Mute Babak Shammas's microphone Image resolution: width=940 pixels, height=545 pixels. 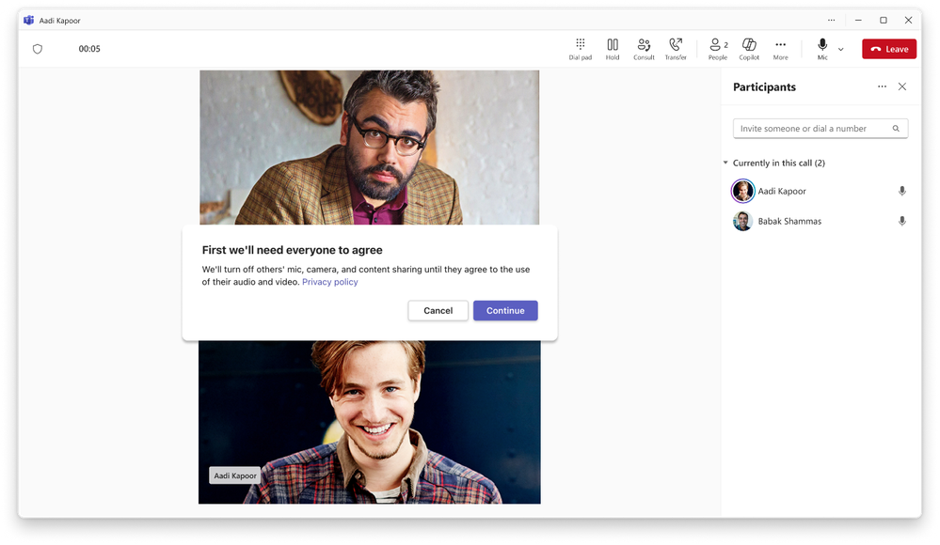(901, 221)
